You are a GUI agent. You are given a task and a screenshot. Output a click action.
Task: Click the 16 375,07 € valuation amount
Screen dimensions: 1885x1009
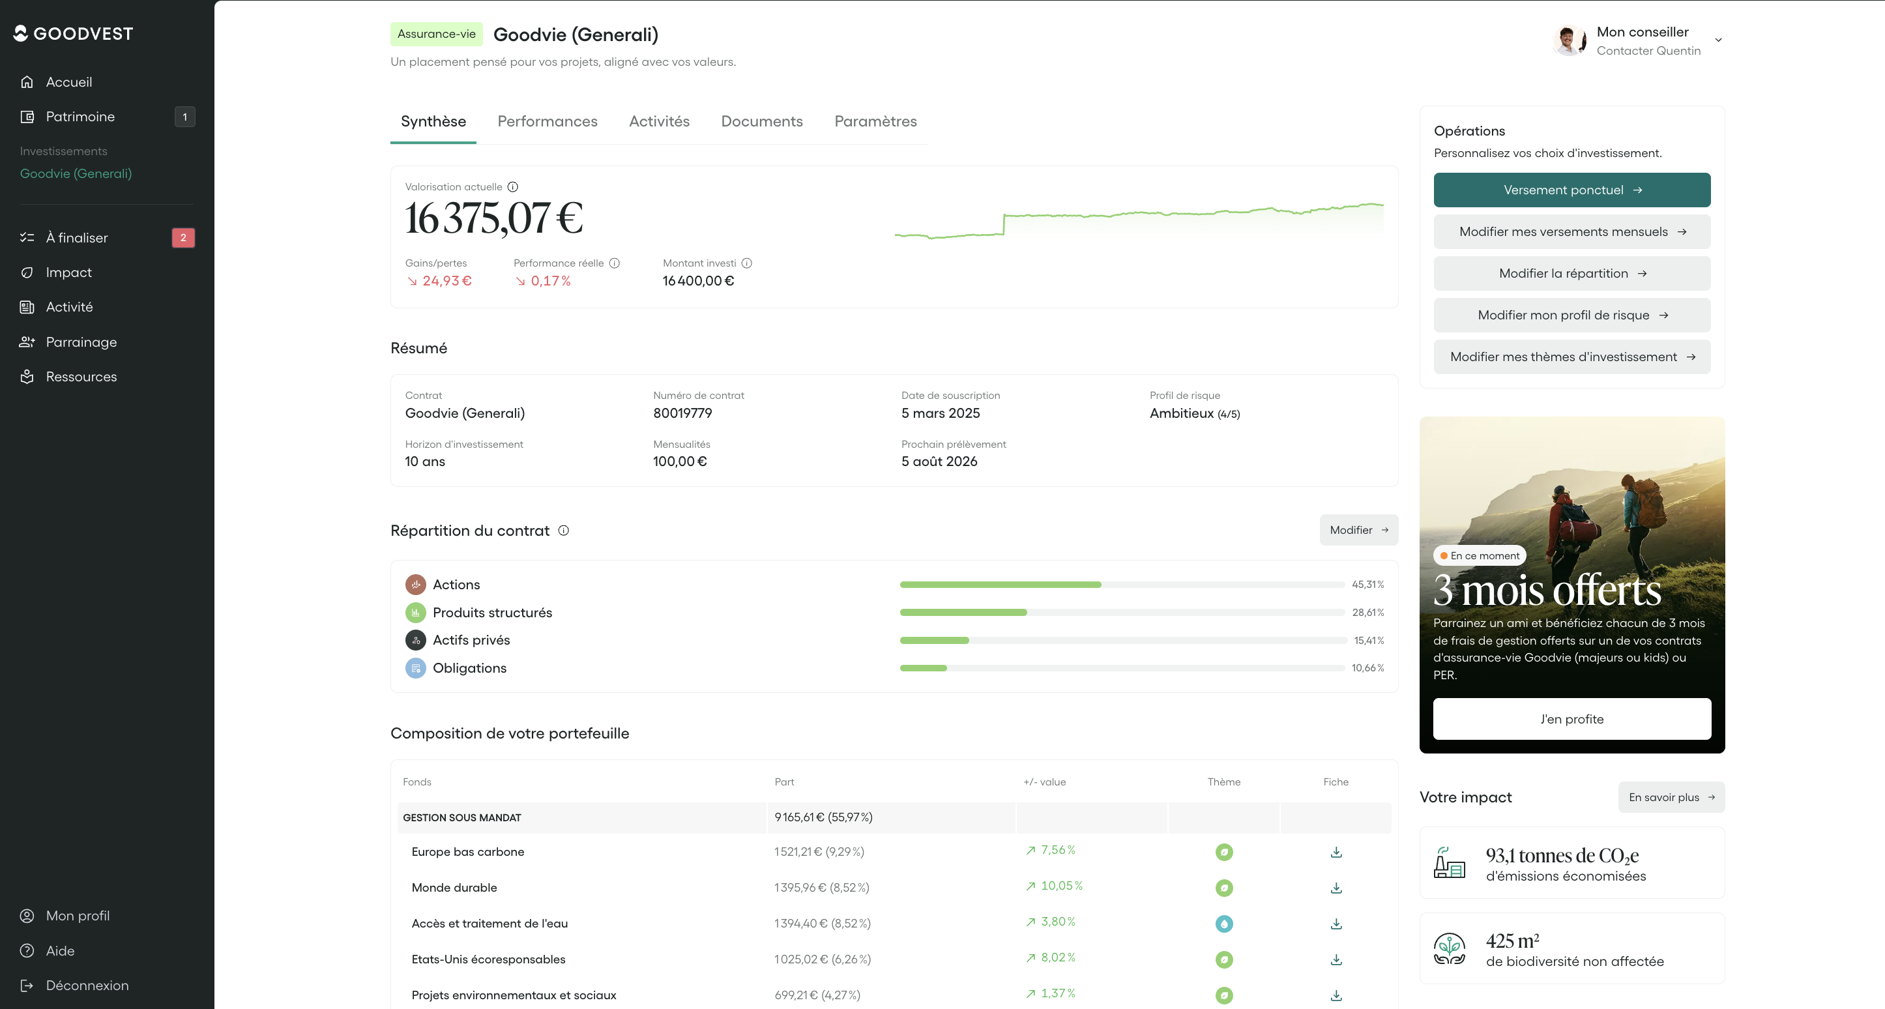tap(494, 218)
